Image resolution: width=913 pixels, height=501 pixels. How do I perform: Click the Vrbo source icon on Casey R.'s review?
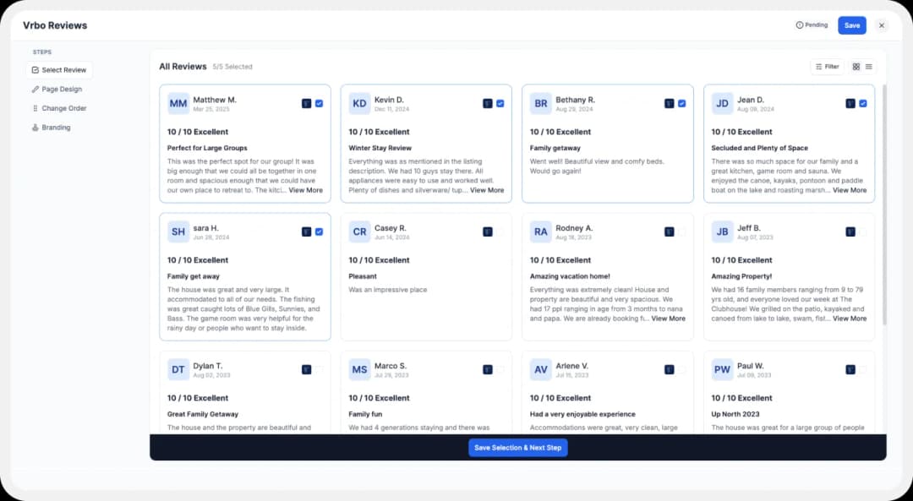(488, 231)
